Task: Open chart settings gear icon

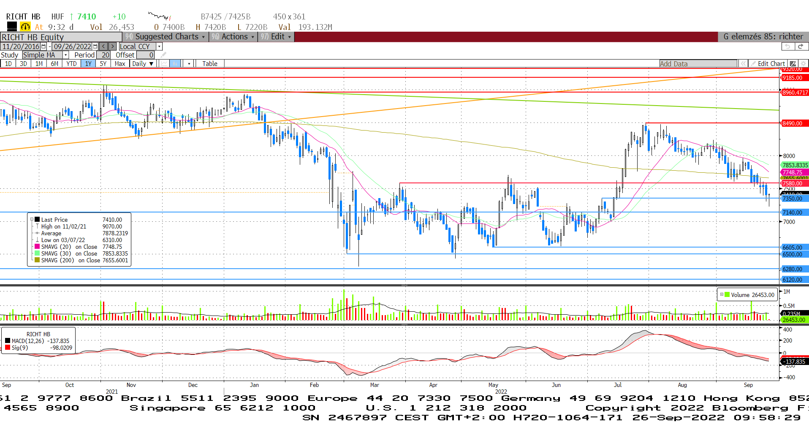Action: pyautogui.click(x=803, y=64)
